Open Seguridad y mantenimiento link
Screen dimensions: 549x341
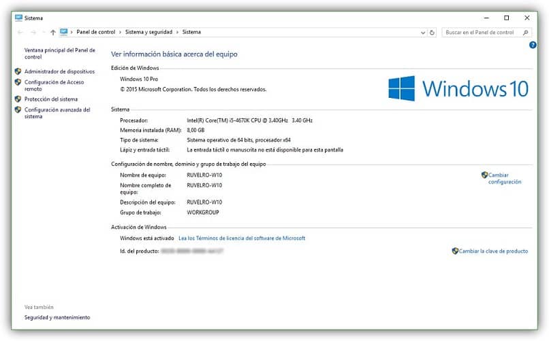[57, 317]
